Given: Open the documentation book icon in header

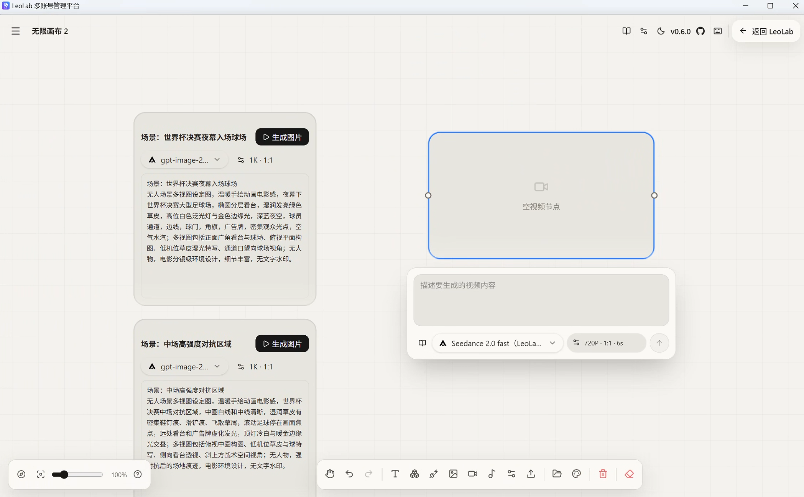Looking at the screenshot, I should tap(626, 31).
